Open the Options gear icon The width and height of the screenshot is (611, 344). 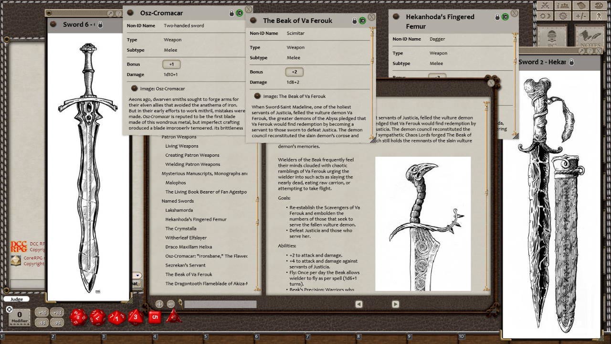point(562,16)
